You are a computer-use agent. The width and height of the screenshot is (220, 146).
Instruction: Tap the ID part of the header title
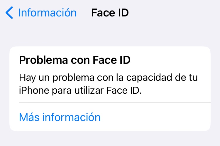(x=123, y=13)
